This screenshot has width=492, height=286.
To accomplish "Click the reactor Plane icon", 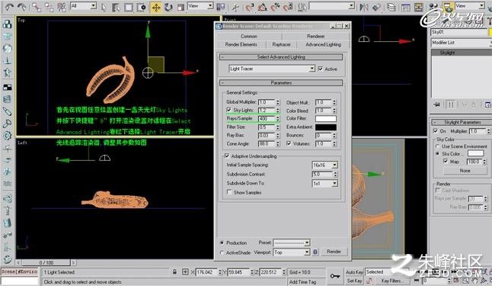I will (x=7, y=87).
